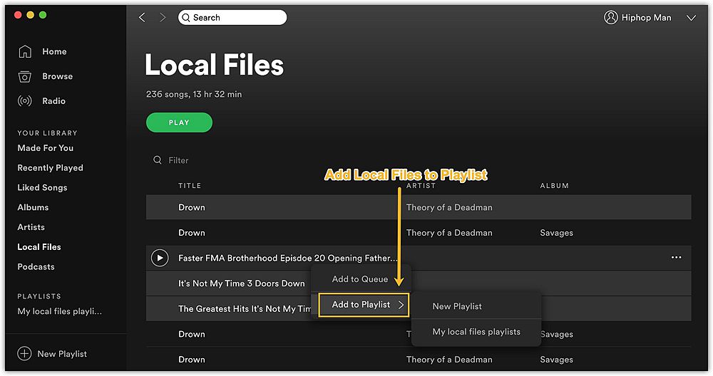Image resolution: width=713 pixels, height=376 pixels.
Task: Open the three-dots more options for Faster FMA track
Action: (x=676, y=258)
